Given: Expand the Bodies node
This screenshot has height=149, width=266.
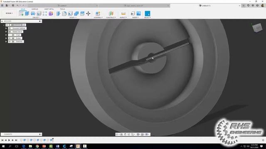Looking at the screenshot, I should tap(6, 38).
